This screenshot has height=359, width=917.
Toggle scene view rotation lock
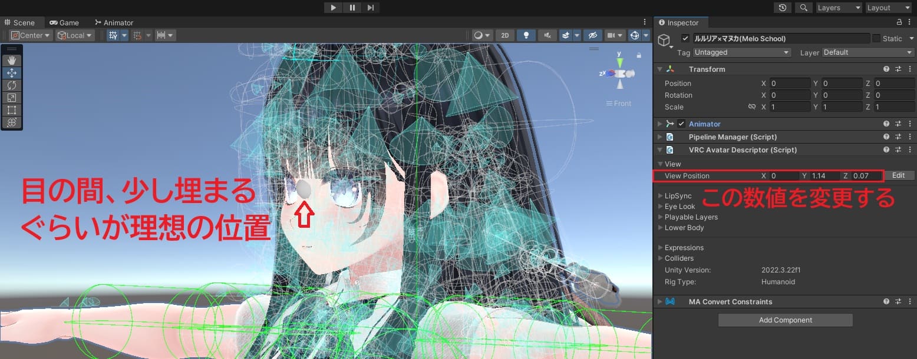point(639,55)
